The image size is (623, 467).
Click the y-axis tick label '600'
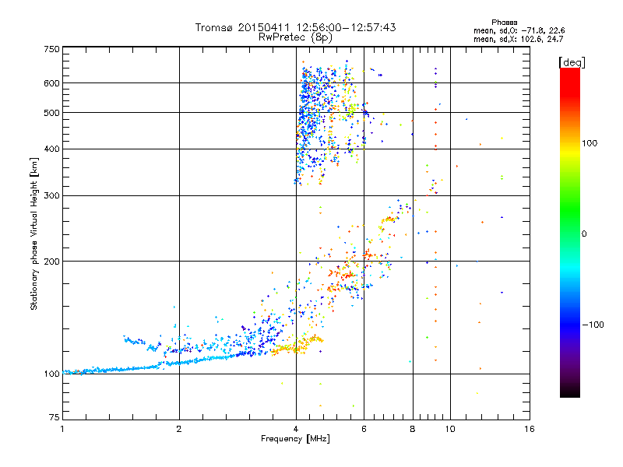[x=51, y=83]
